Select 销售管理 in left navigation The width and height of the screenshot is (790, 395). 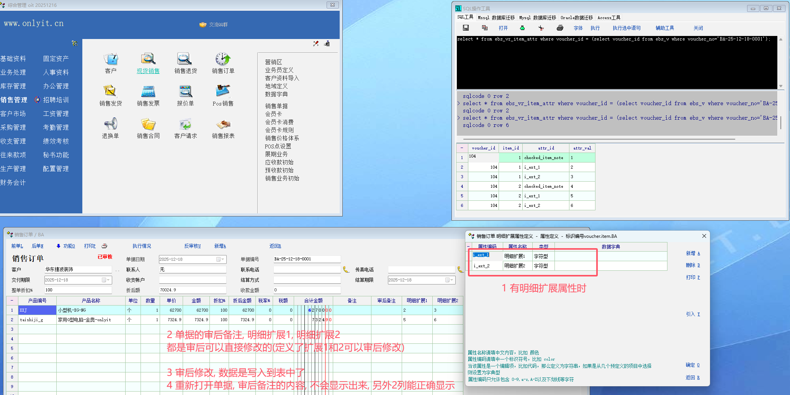click(14, 100)
